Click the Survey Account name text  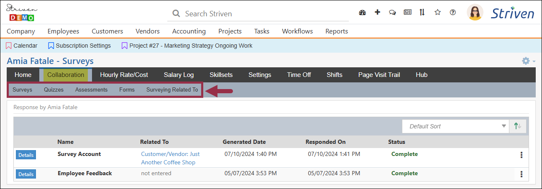pos(79,154)
